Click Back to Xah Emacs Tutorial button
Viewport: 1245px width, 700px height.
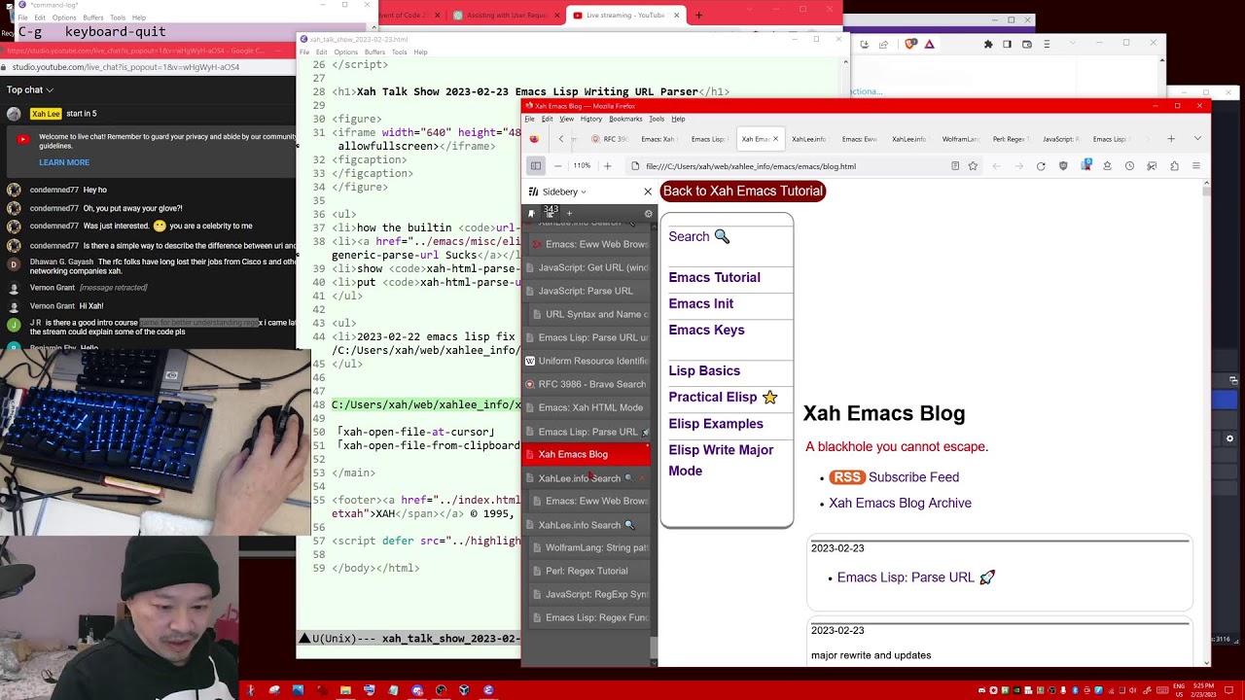coord(743,192)
